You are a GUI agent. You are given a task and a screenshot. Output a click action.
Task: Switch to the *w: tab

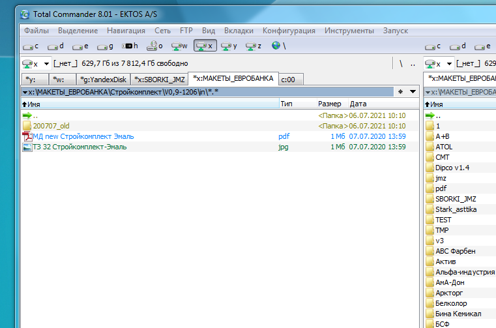pyautogui.click(x=63, y=80)
